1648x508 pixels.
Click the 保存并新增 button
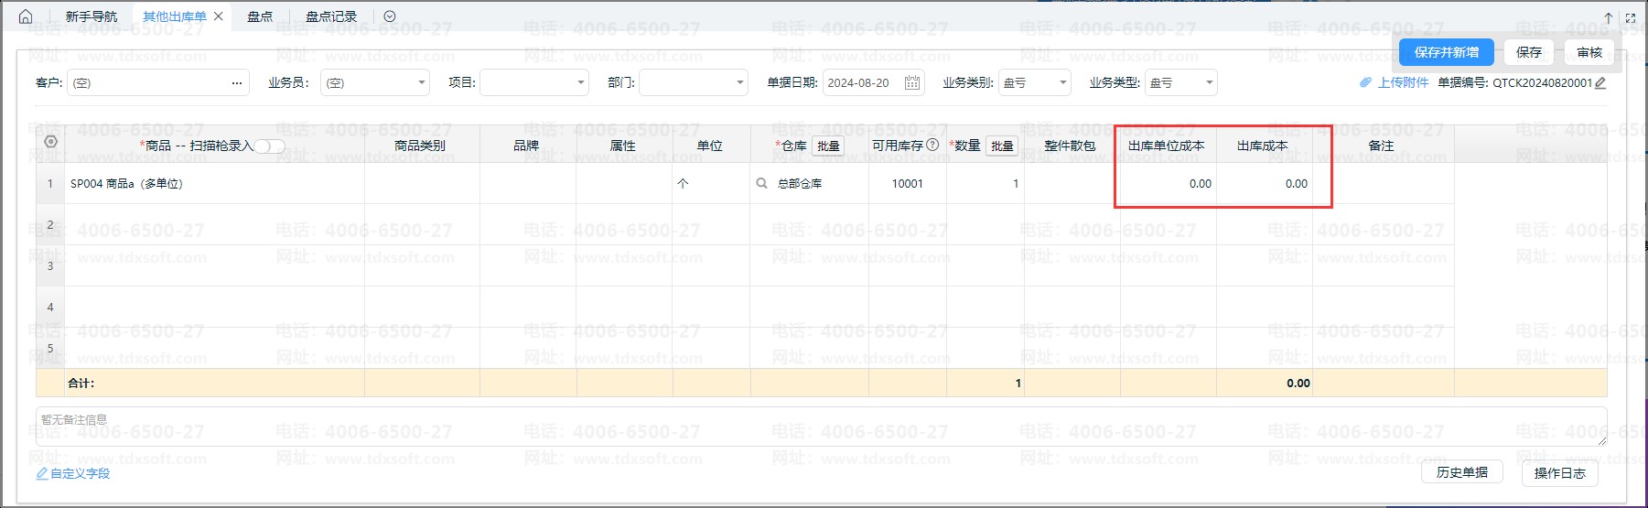click(1446, 52)
